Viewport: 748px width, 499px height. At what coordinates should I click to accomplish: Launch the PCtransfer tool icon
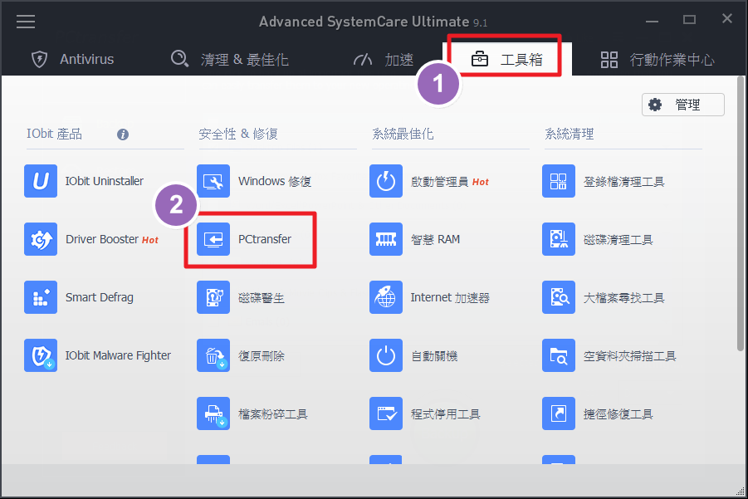[213, 239]
